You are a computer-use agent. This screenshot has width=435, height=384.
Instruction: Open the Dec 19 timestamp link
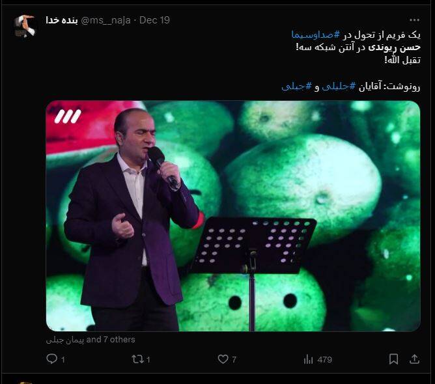pyautogui.click(x=154, y=20)
